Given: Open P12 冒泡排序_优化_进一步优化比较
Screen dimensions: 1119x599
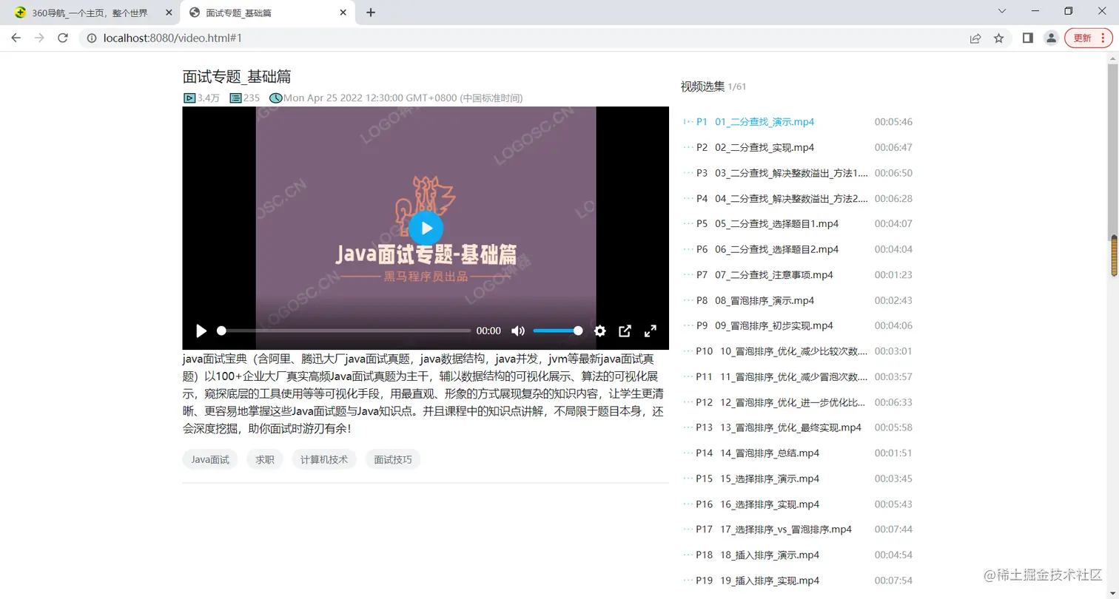Looking at the screenshot, I should 798,402.
